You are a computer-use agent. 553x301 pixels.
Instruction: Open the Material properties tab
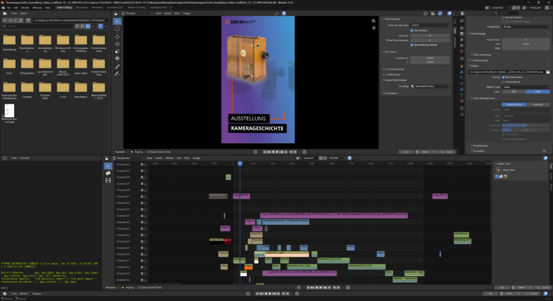(462, 101)
